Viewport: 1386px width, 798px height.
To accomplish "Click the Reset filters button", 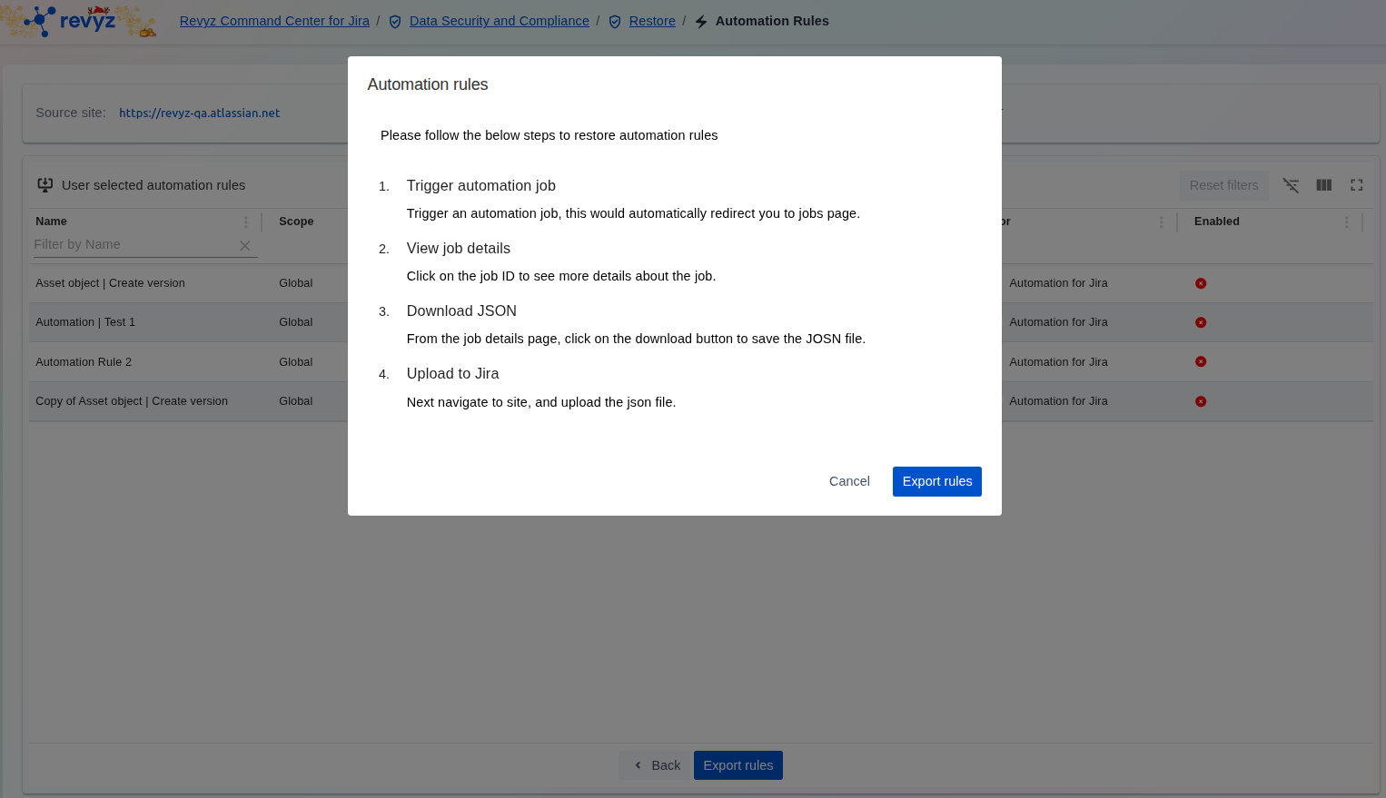I will click(x=1223, y=185).
